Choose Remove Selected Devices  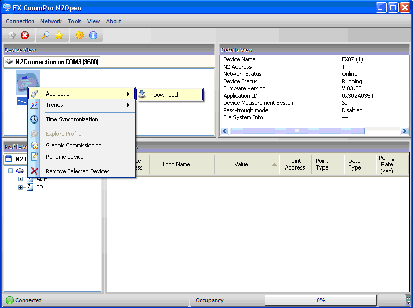(82, 171)
